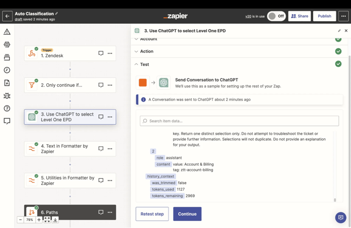Open comment on 6. Paths step

[101, 212]
